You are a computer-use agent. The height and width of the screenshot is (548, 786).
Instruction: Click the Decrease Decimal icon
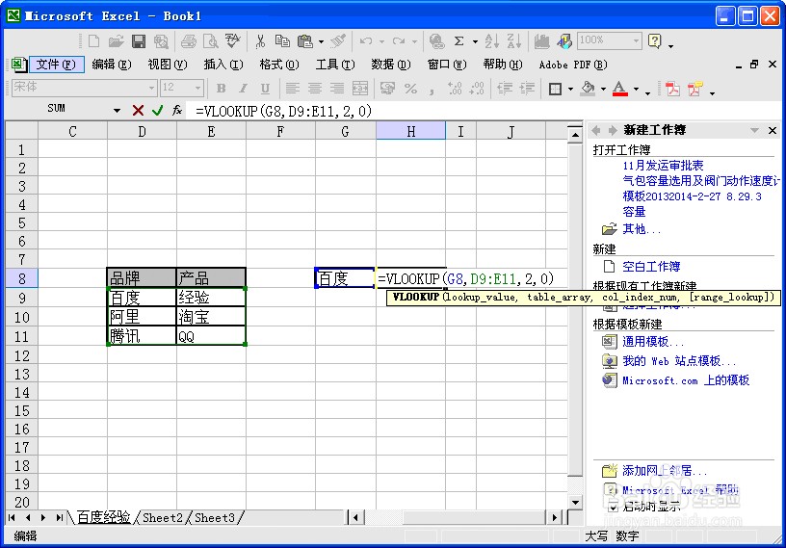(x=477, y=89)
